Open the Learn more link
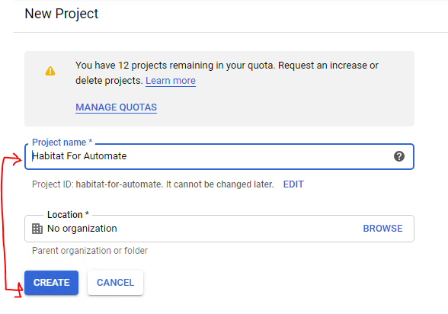 pos(171,81)
